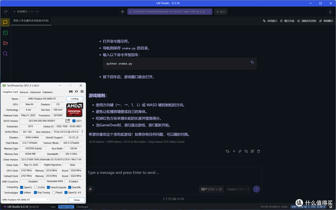The image size is (336, 210).
Task: Share the BIOS version export icon
Action: [x=68, y=121]
